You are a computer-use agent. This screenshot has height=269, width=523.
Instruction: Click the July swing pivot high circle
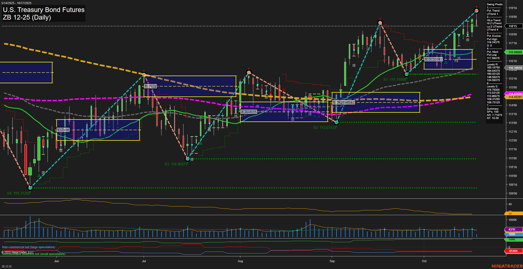[x=144, y=74]
